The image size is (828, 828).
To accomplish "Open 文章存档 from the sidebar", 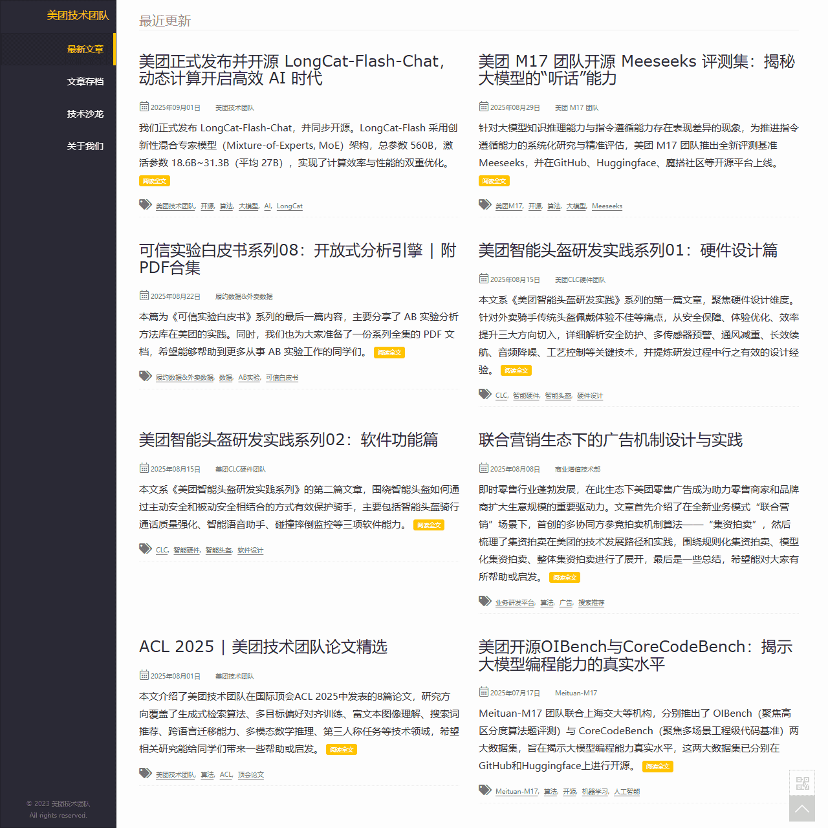I will (85, 82).
